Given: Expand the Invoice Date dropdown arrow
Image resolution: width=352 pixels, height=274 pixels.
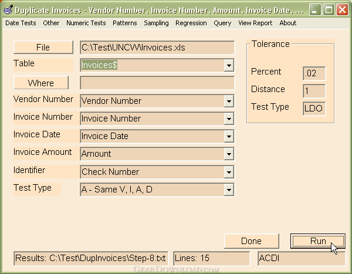Looking at the screenshot, I should [229, 136].
